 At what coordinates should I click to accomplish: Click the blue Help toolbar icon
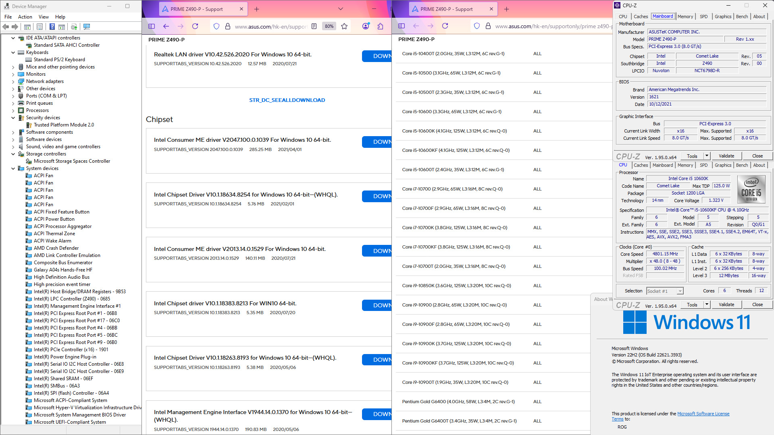52,27
